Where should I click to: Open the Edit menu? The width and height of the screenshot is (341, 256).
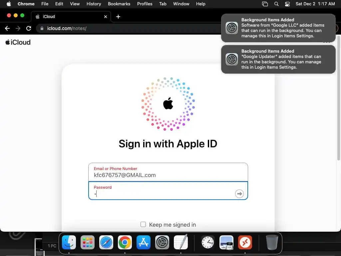pos(59,4)
